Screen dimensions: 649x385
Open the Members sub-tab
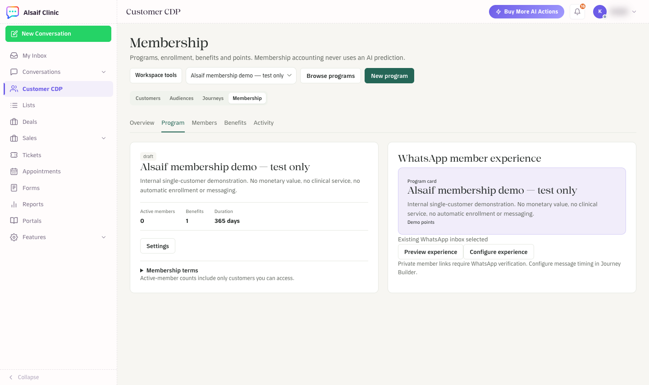[204, 123]
